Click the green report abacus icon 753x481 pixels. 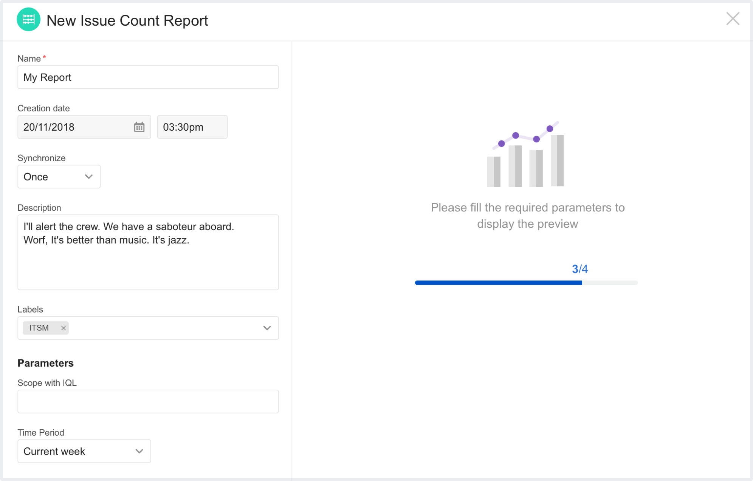[x=28, y=20]
